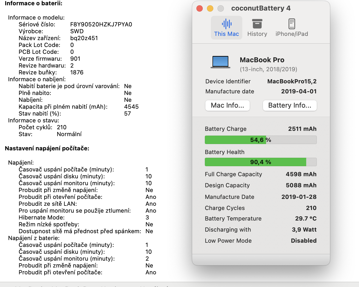The width and height of the screenshot is (359, 287).
Task: Click the Informace o nabíjení label
Action: tap(37, 79)
